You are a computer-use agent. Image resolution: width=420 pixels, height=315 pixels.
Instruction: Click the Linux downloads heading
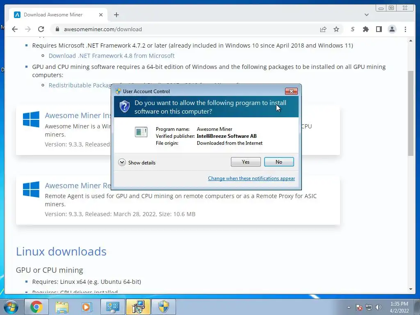pos(61,251)
